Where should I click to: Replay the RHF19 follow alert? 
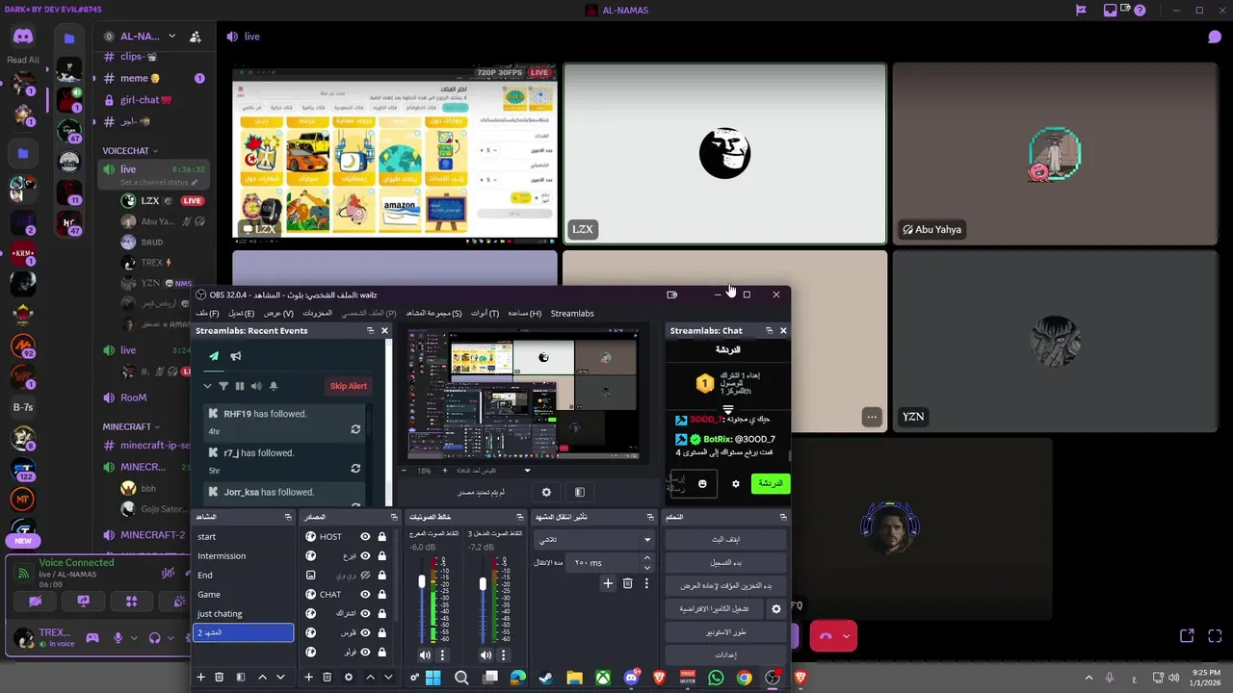pos(355,429)
